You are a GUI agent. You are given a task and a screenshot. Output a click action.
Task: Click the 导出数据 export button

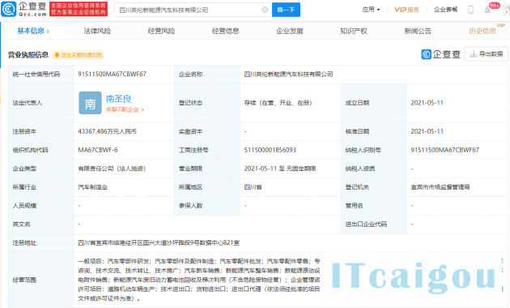tap(487, 54)
